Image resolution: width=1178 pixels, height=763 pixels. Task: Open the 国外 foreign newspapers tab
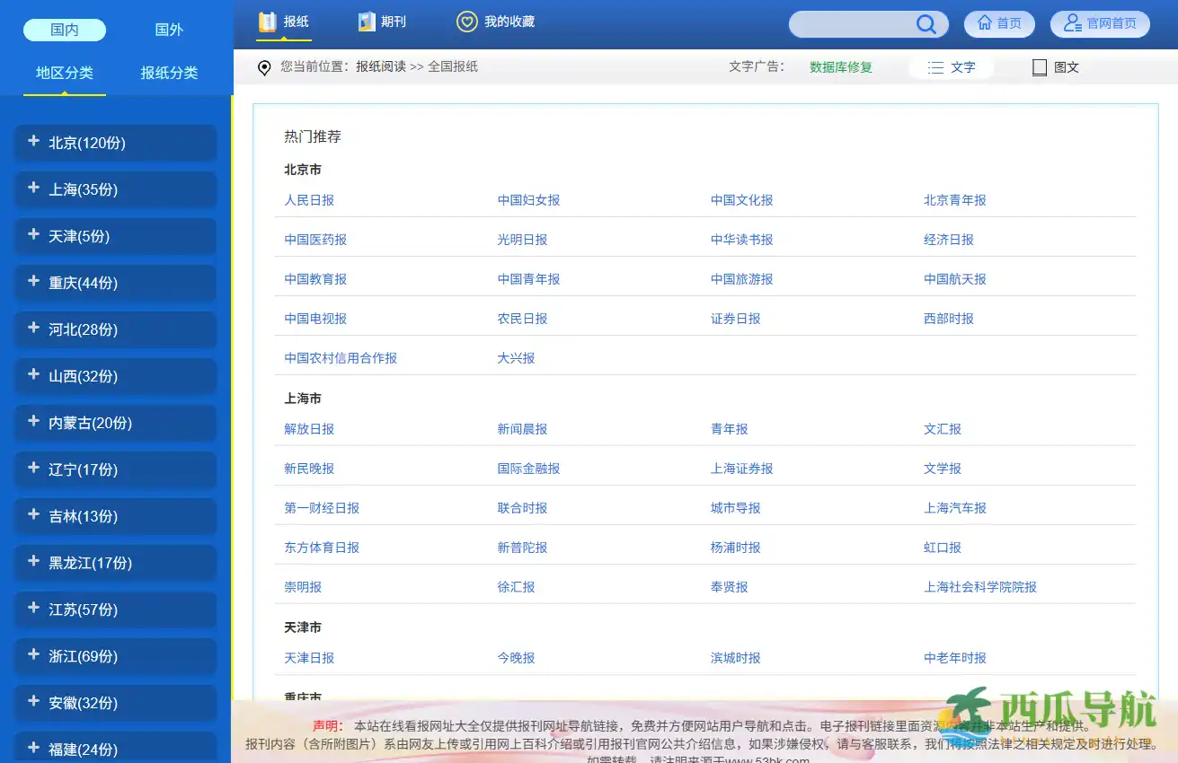(x=168, y=29)
